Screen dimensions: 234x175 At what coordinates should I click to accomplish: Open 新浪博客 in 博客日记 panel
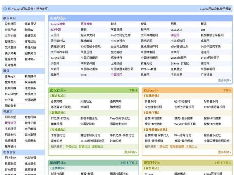click(180, 174)
